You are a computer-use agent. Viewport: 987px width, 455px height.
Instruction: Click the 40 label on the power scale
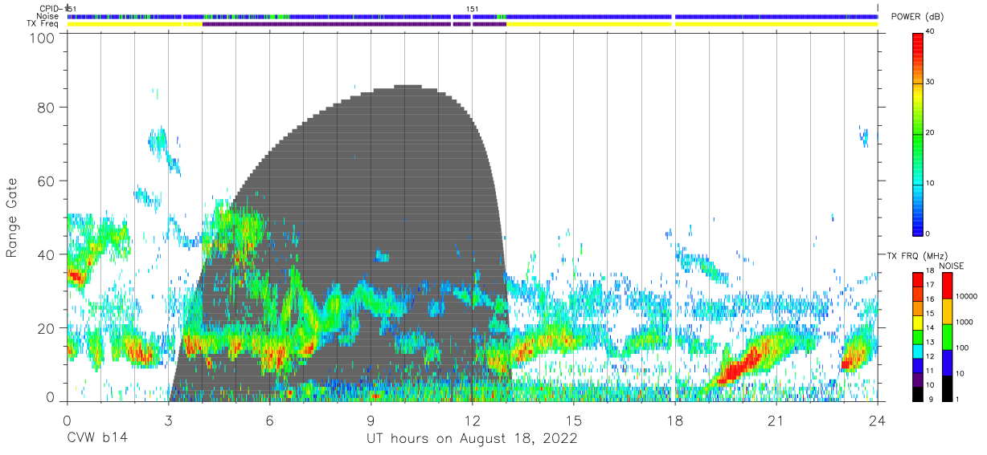931,31
